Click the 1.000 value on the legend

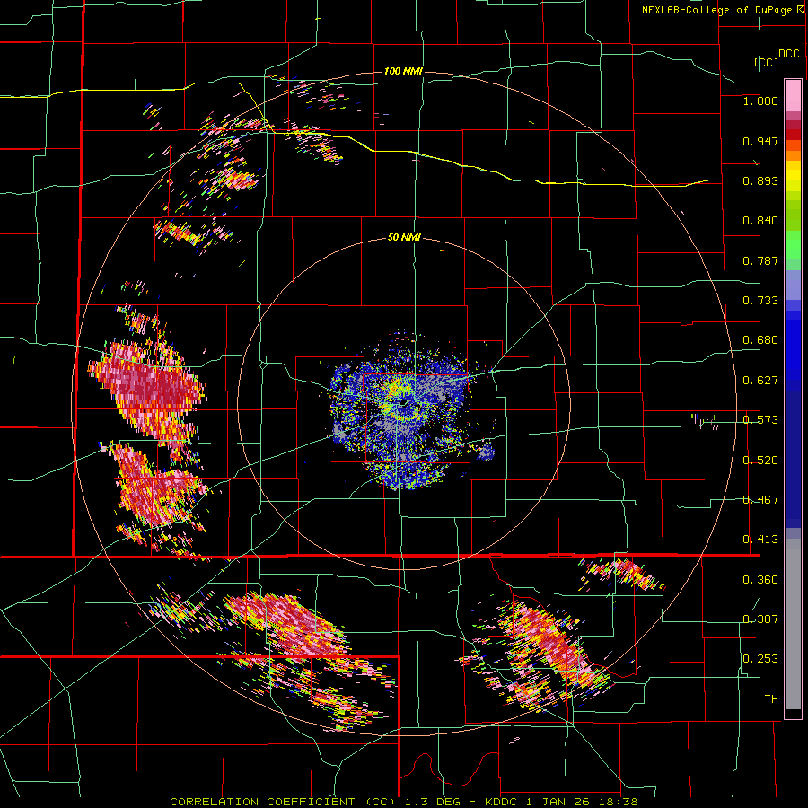(x=760, y=101)
